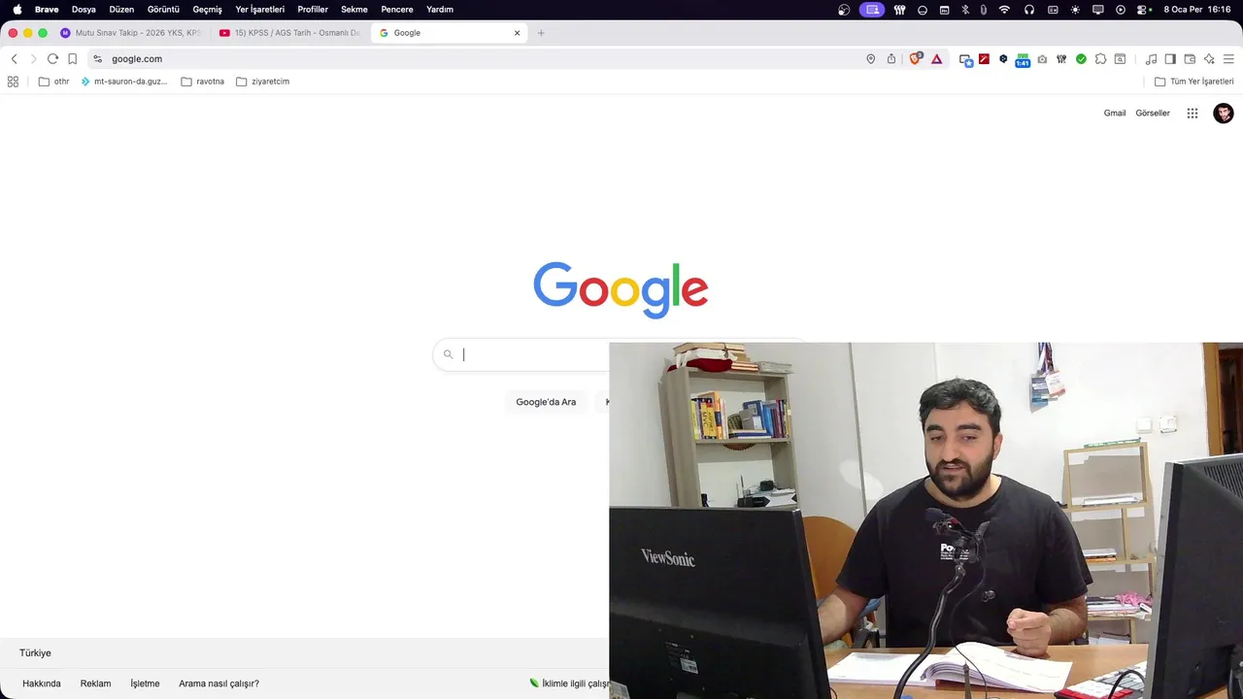Open the Yardım menu

440,10
